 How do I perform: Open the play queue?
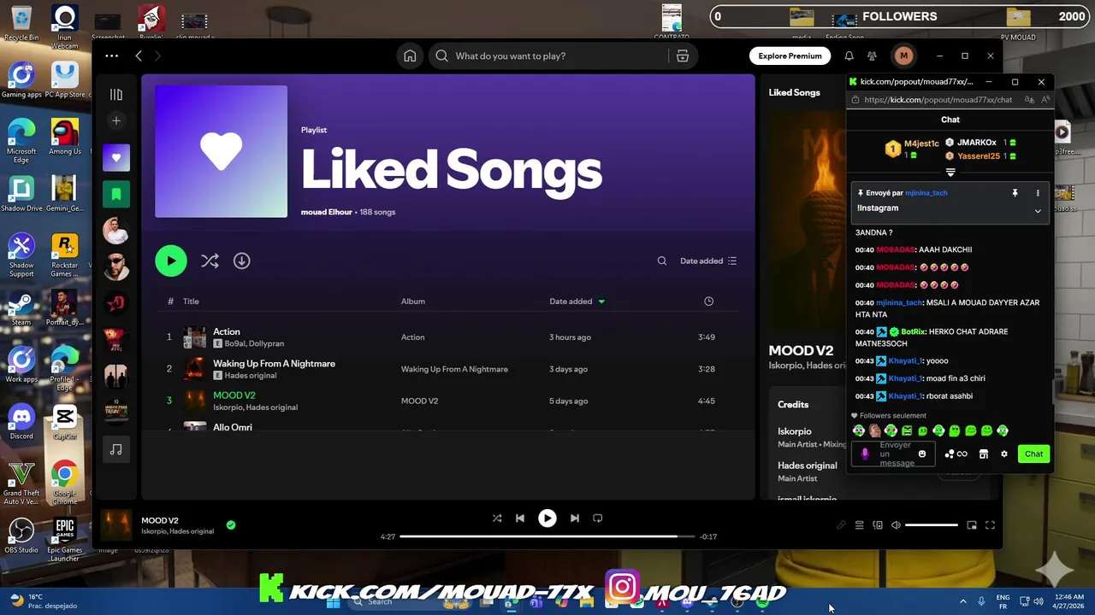tap(860, 525)
